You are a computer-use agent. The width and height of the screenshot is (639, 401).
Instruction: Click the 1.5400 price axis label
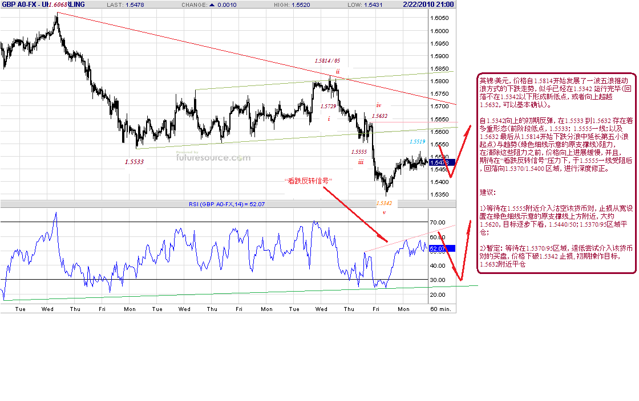point(439,182)
